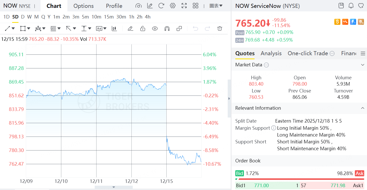
Task: Enter fullscreen chart mode
Action: coord(184,6)
